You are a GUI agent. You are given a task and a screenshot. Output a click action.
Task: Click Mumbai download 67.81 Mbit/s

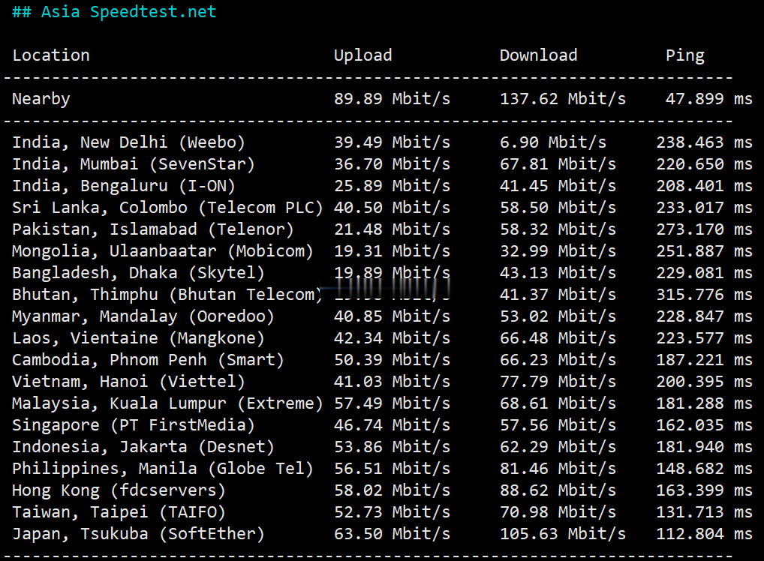click(558, 164)
